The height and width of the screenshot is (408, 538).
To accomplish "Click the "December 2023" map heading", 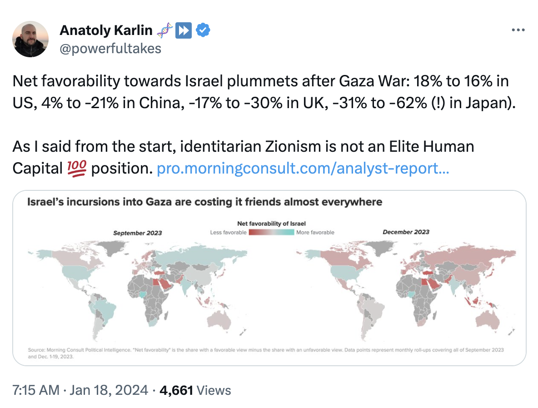I will click(x=406, y=232).
